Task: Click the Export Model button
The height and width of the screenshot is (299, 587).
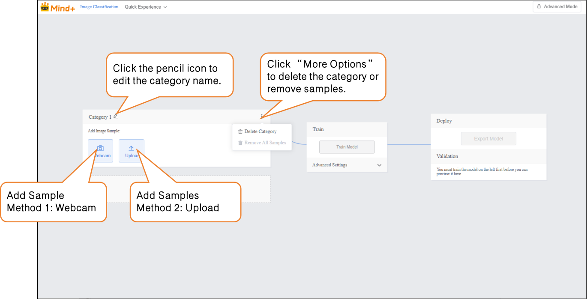Action: pyautogui.click(x=488, y=139)
